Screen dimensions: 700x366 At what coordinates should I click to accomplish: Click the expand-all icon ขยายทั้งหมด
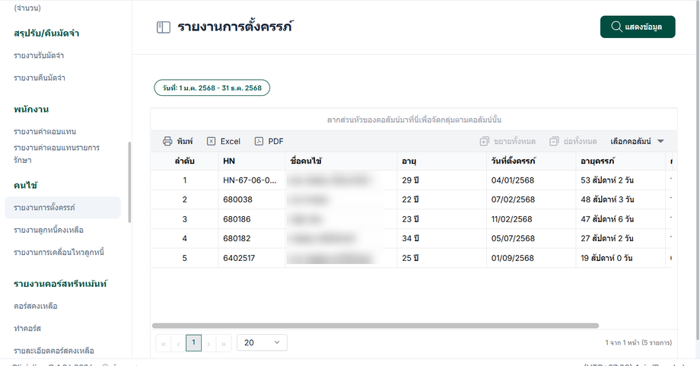pyautogui.click(x=485, y=142)
